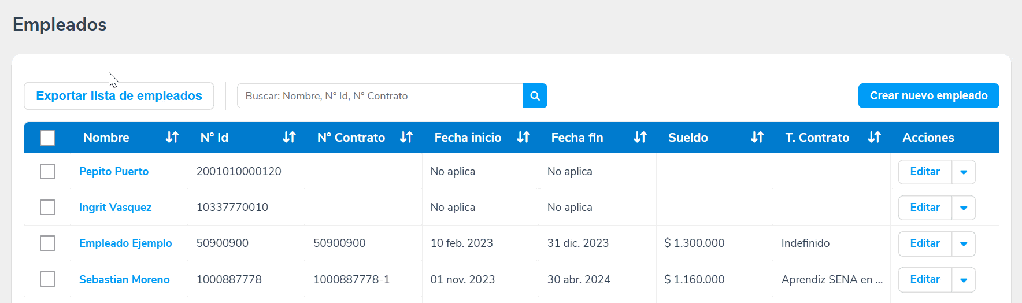The width and height of the screenshot is (1022, 303).
Task: Expand actions dropdown for Empleado Ejemplo
Action: (x=964, y=244)
